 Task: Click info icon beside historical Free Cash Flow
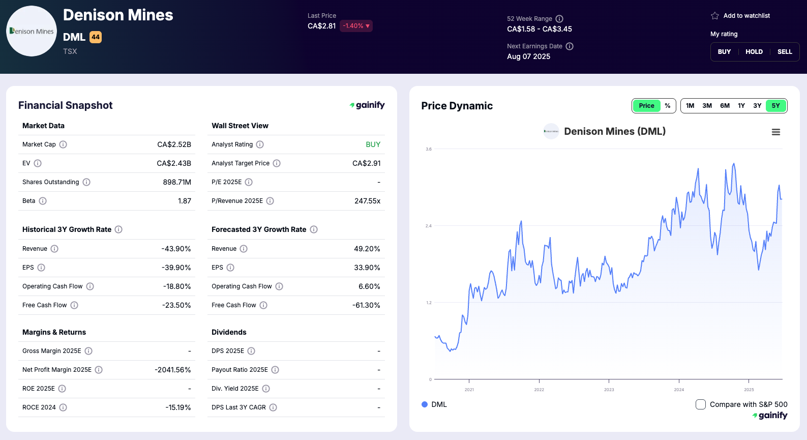coord(74,305)
